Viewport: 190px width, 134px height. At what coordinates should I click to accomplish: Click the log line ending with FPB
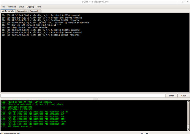point(33,117)
